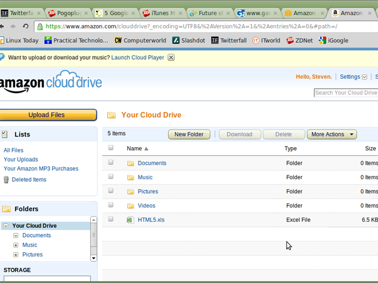Open the Linux Today bookmark

coord(20,40)
